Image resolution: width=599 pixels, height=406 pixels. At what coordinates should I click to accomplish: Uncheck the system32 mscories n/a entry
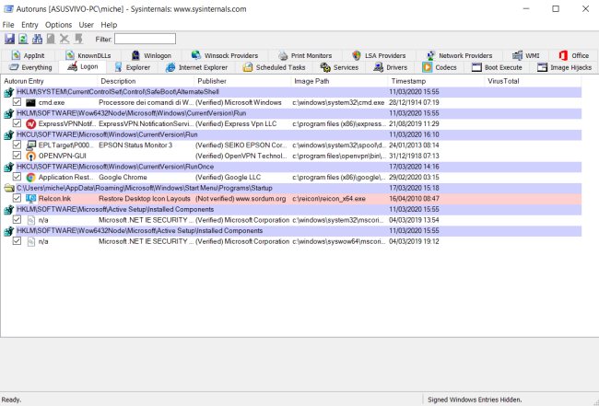pyautogui.click(x=17, y=219)
